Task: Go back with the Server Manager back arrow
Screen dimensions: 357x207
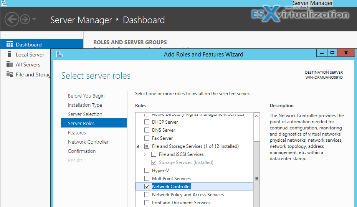Action: coord(12,19)
